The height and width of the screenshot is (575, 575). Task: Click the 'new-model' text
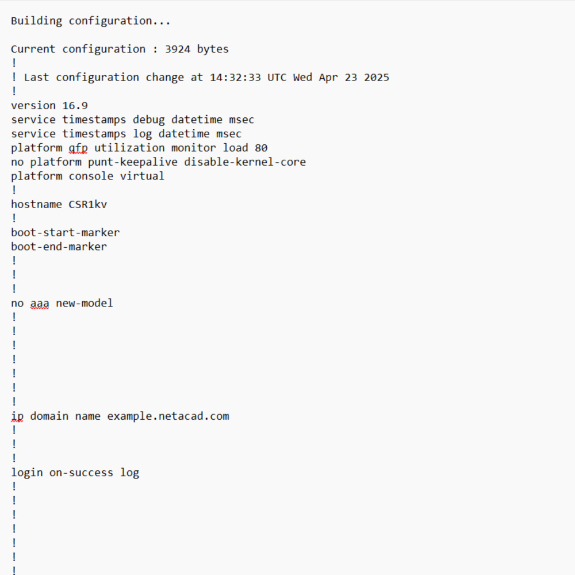[x=85, y=303]
